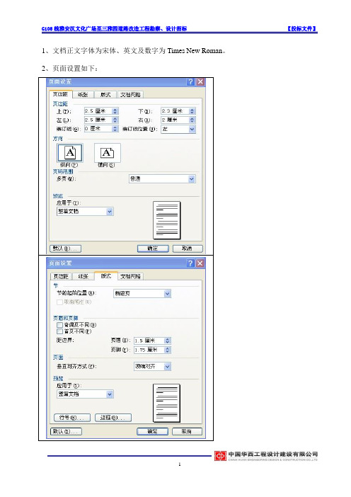Screen dimensions: 351x497
Task: Click 取消 in the 页边距 dialog
Action: (188, 248)
